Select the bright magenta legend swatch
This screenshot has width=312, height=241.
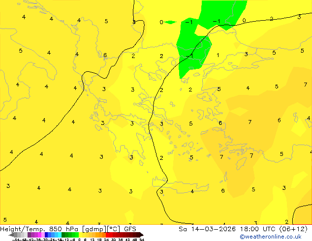click(x=39, y=235)
